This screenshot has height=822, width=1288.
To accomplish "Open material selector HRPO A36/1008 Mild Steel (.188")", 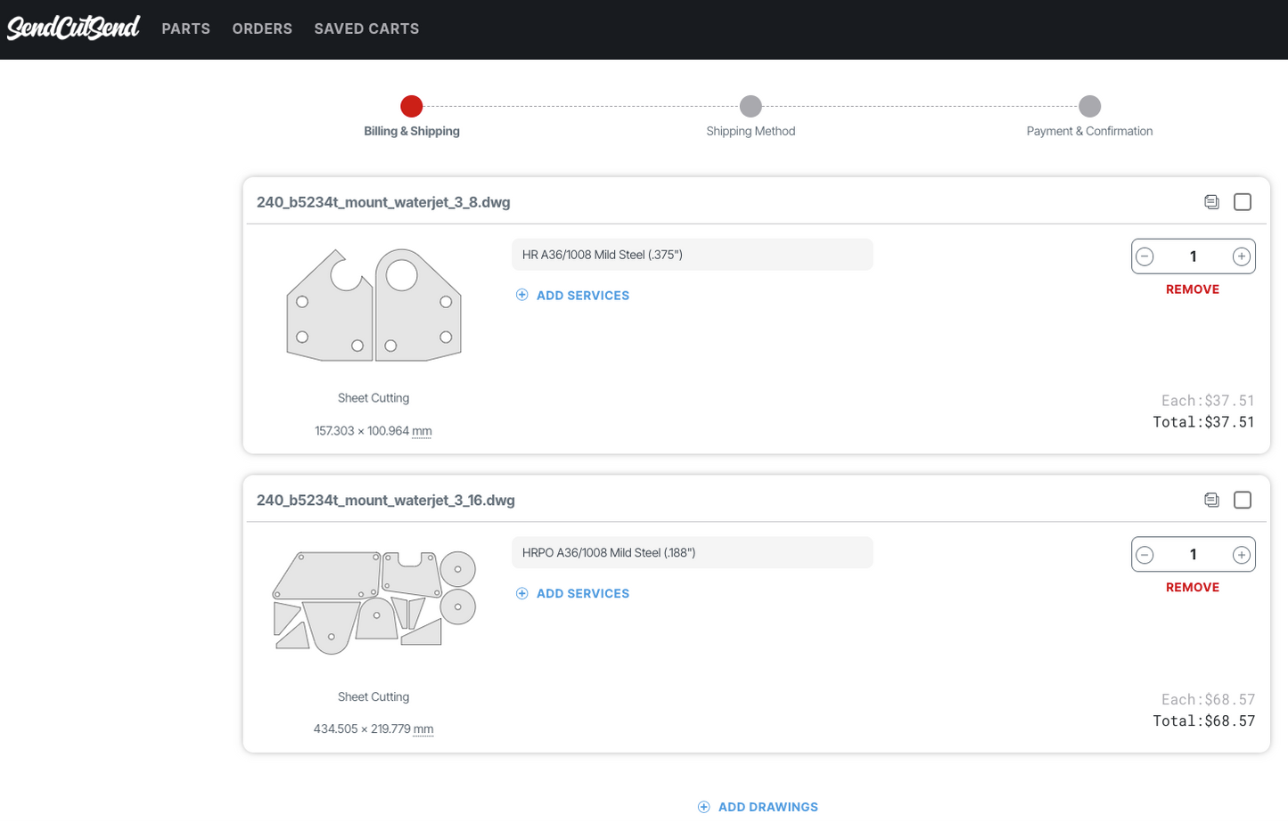I will pos(692,553).
